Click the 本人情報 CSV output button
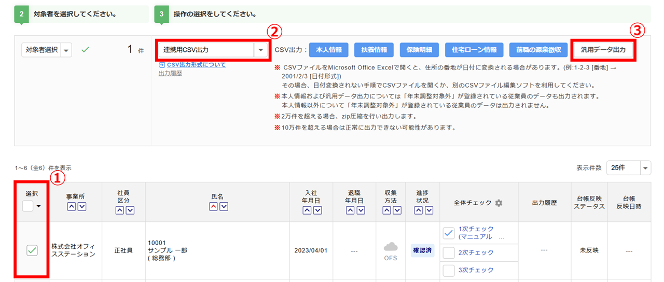This screenshot has width=664, height=282. click(328, 50)
